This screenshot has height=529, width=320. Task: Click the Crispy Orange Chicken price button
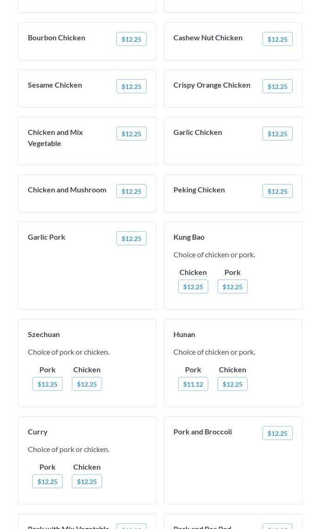click(277, 87)
